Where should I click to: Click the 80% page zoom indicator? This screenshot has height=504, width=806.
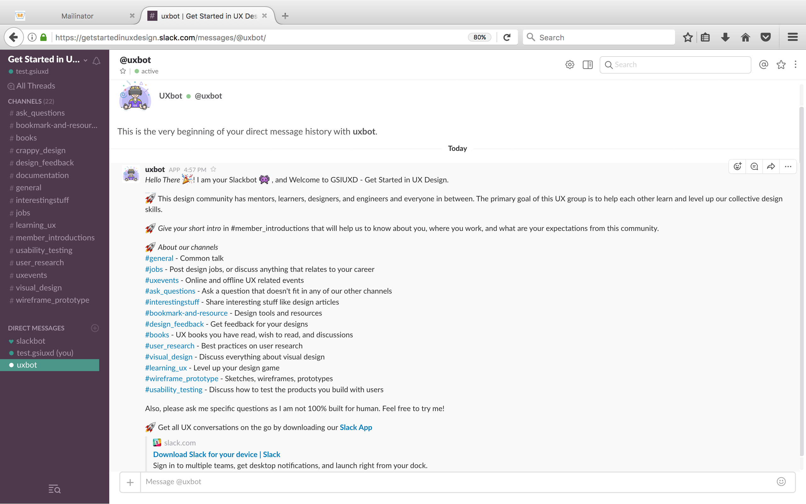[x=479, y=37]
